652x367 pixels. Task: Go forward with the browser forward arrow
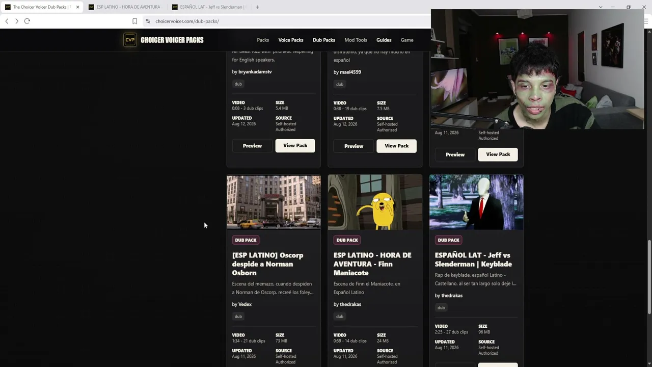click(17, 21)
